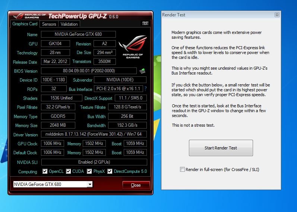Click the BIOS save chip icon

tap(142, 71)
